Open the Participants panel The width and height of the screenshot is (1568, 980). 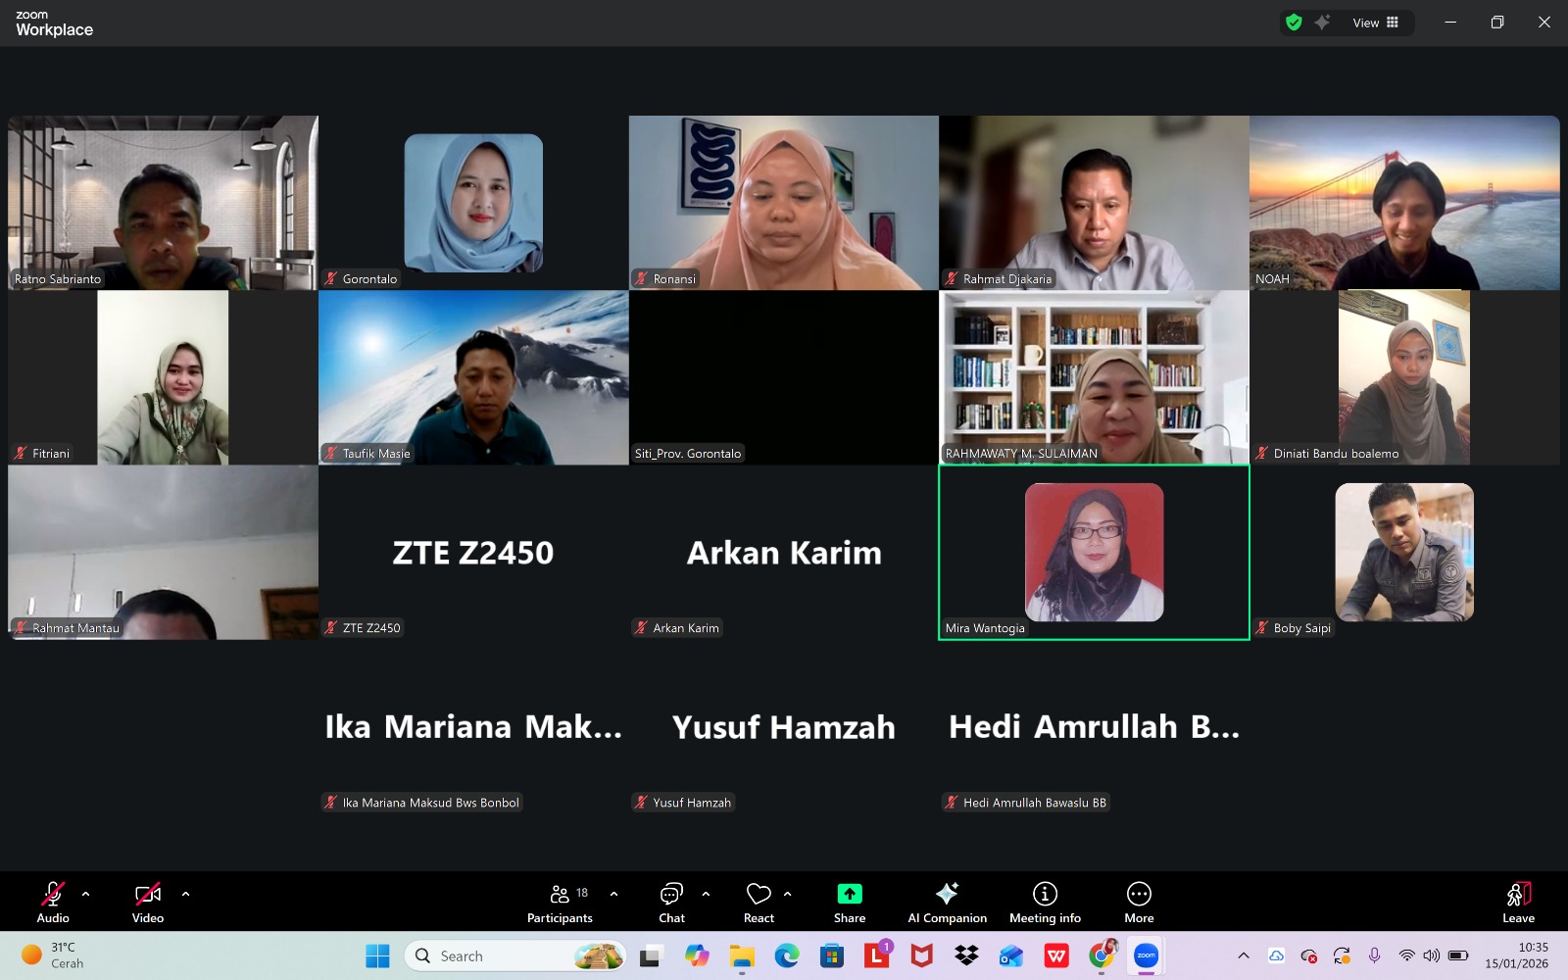point(560,902)
